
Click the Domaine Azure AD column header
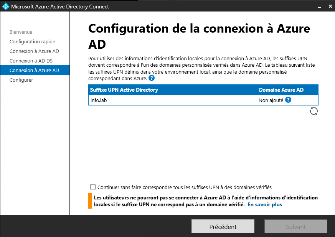281,90
